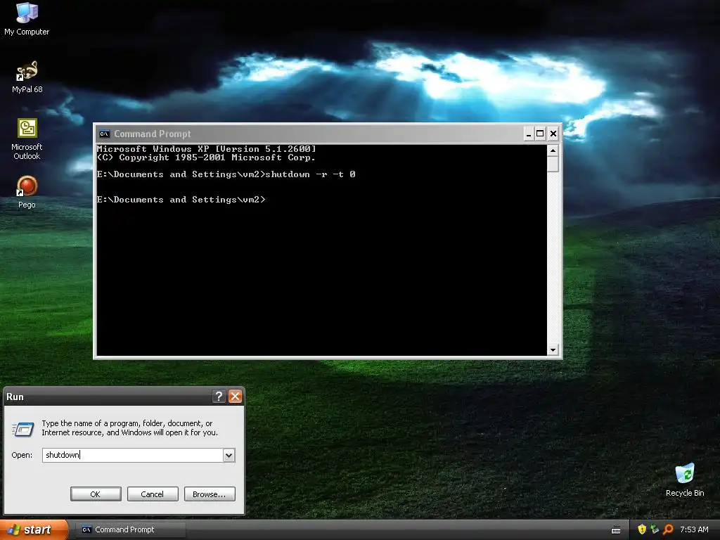This screenshot has height=540, width=720.
Task: Click the Command Prompt title bar icon
Action: [104, 134]
